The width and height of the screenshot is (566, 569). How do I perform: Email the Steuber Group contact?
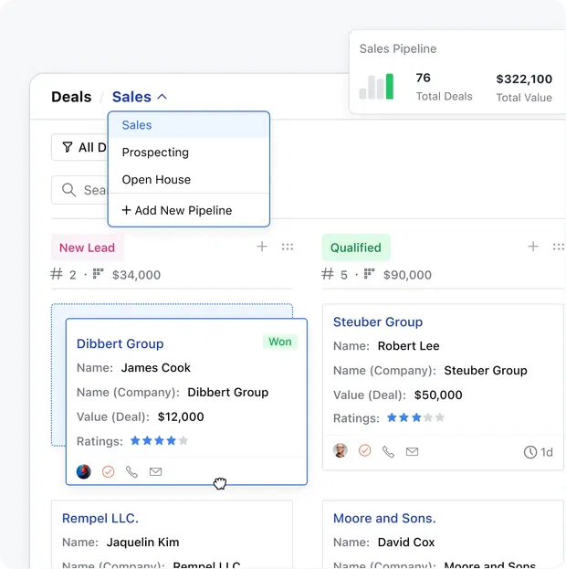pos(412,451)
